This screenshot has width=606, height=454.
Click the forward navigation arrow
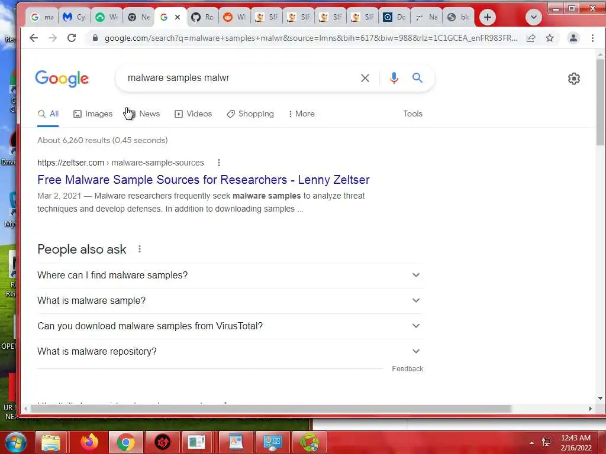pyautogui.click(x=53, y=38)
